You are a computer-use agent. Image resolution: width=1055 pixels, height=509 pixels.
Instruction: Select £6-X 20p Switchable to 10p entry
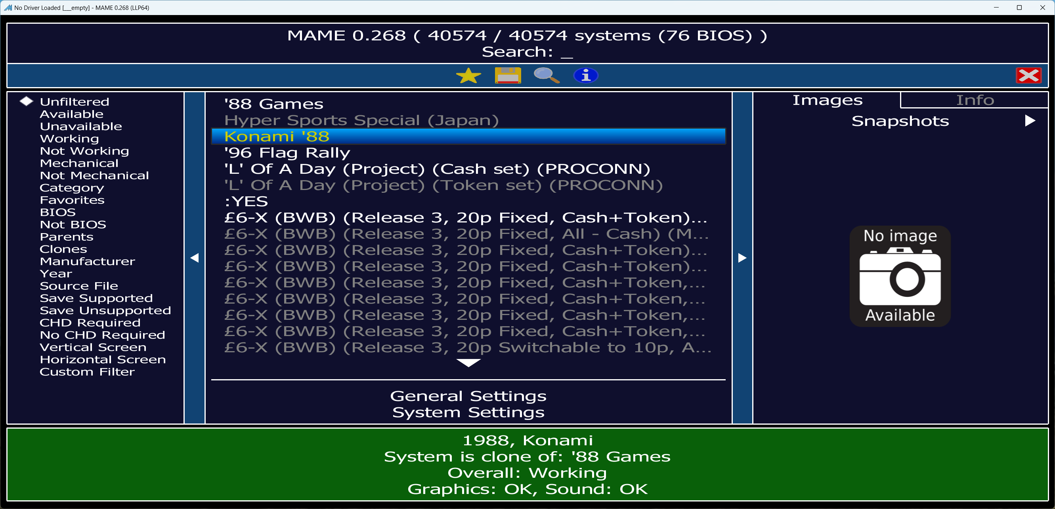coord(468,348)
